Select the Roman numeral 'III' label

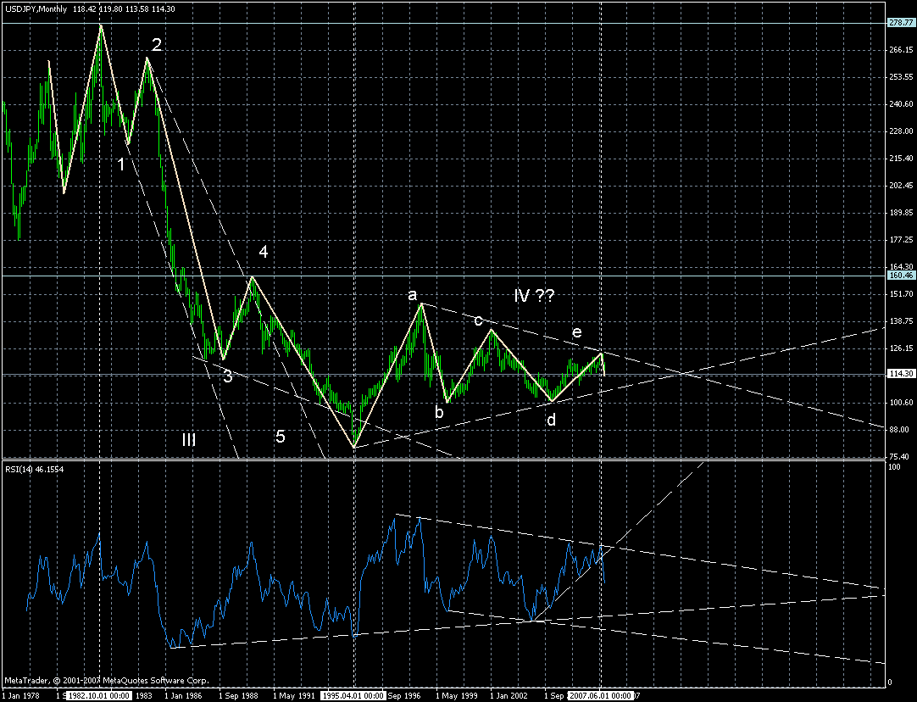(x=188, y=440)
